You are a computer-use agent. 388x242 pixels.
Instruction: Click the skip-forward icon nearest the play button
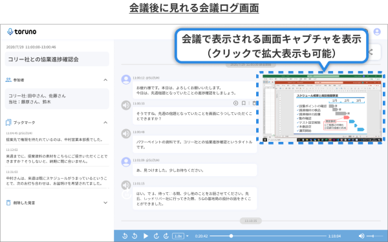coord(156,236)
